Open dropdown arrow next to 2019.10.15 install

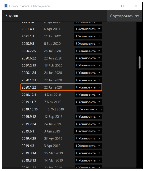pos(101,109)
